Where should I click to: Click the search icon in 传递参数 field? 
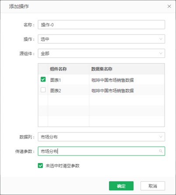point(161,151)
